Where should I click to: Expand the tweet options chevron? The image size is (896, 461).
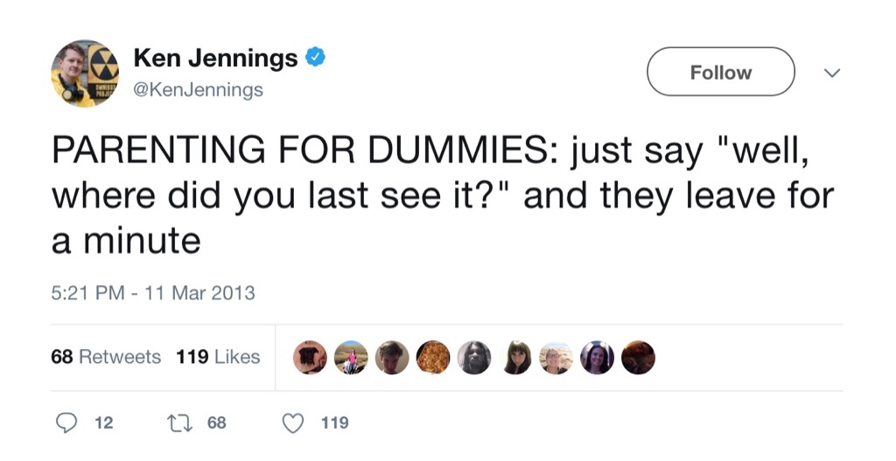point(832,73)
